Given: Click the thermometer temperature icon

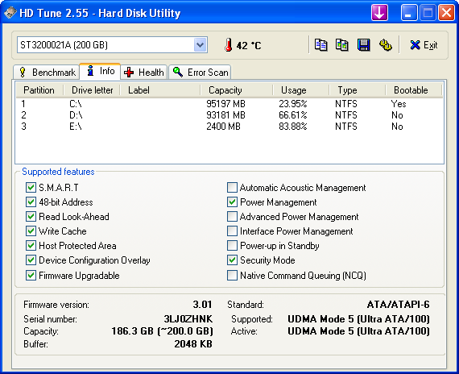Looking at the screenshot, I should click(x=229, y=45).
